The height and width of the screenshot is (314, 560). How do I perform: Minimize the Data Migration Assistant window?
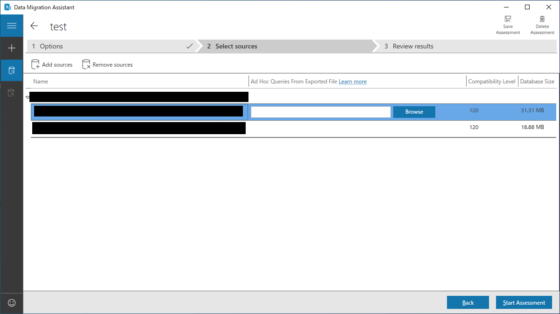[506, 7]
